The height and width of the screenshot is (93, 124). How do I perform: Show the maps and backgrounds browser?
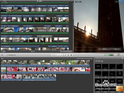tap(122, 55)
